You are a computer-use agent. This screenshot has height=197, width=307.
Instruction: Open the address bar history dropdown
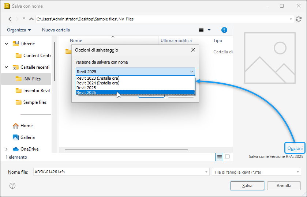click(291, 19)
